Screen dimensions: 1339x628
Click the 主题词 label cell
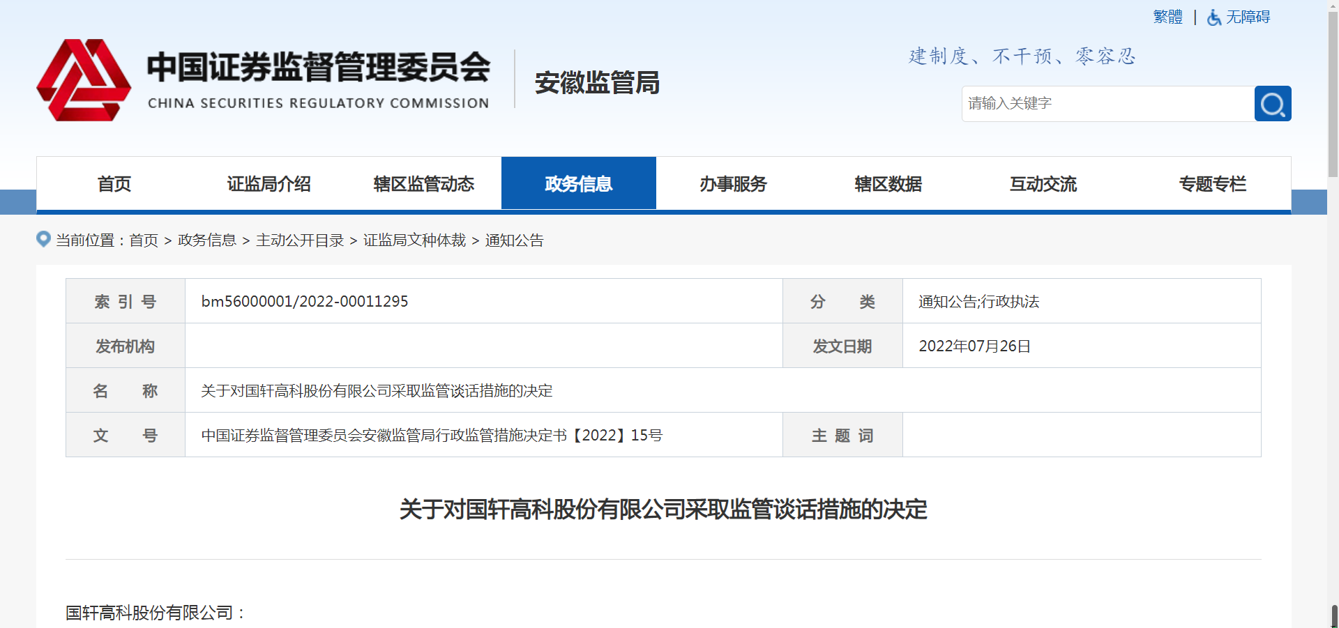842,435
